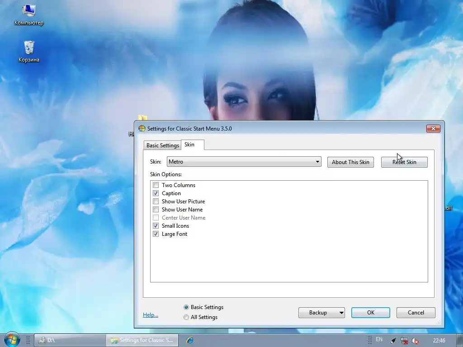Image resolution: width=463 pixels, height=347 pixels.
Task: Click the Show Desktop strip at taskbar end
Action: (460, 340)
